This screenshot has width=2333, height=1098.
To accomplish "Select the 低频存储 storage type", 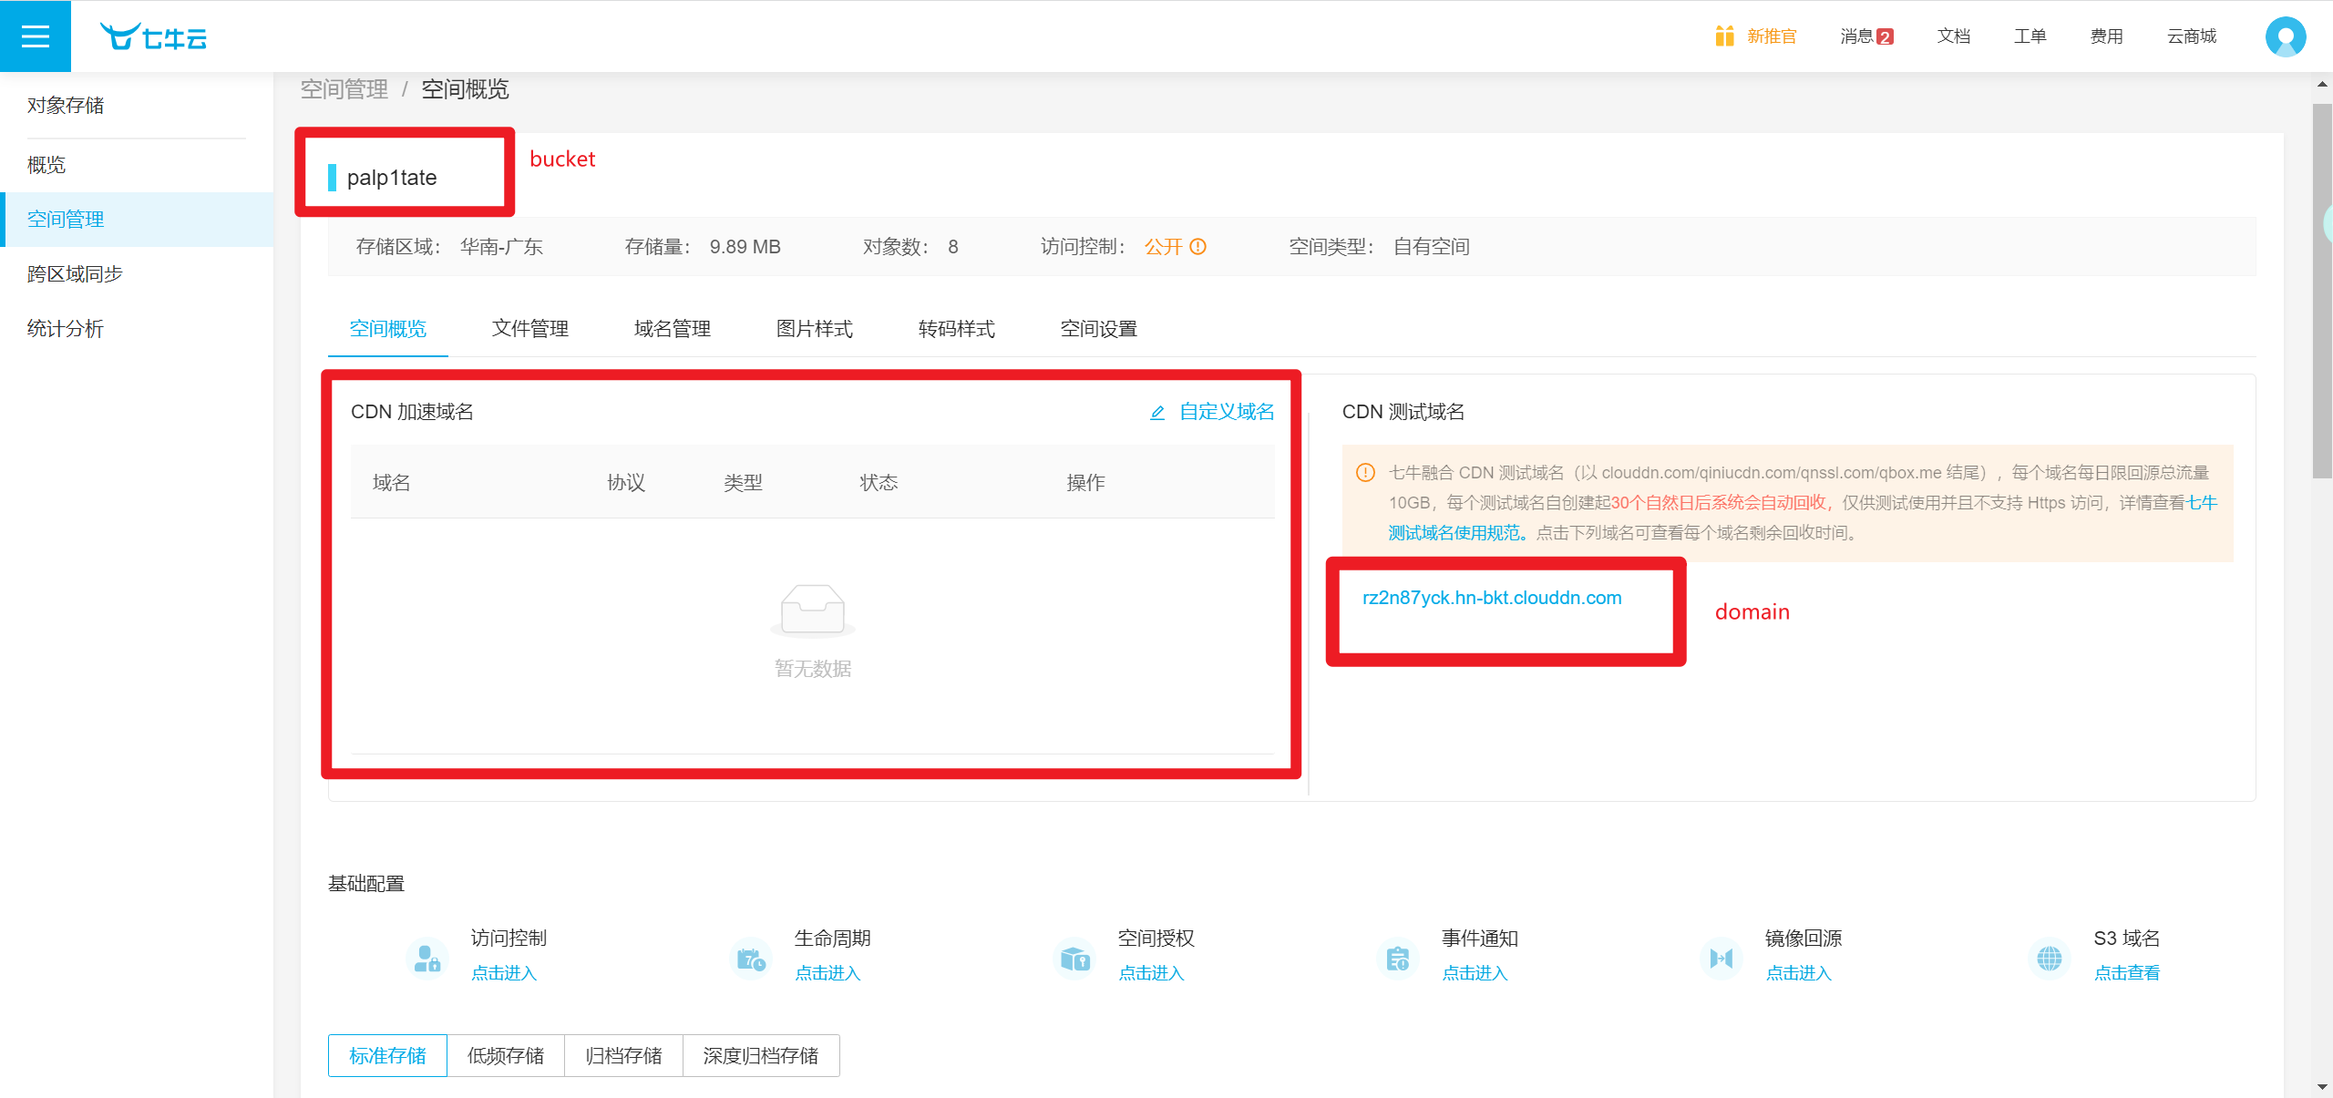I will (x=506, y=1055).
